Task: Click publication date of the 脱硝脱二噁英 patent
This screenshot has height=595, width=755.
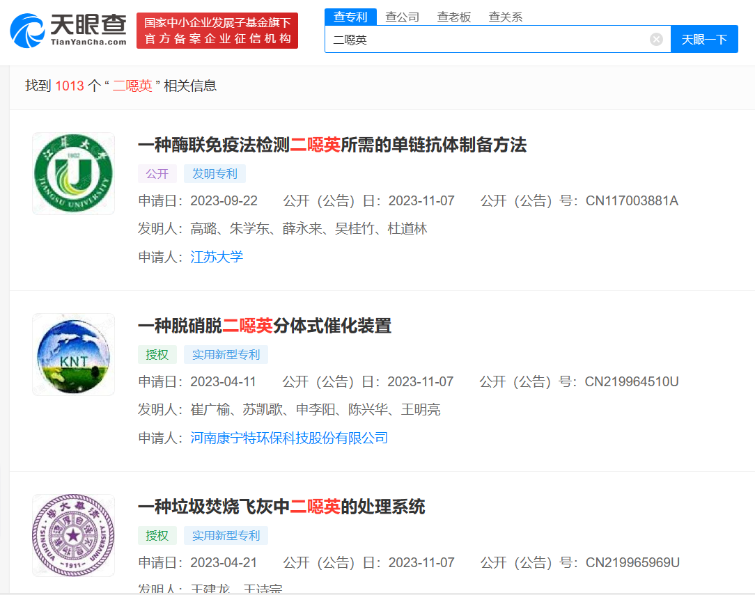Action: coord(421,381)
